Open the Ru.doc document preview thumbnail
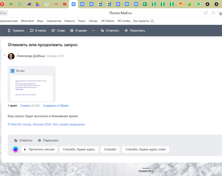 tap(32, 88)
